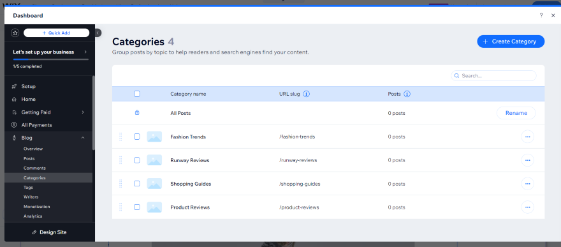This screenshot has height=247, width=561.
Task: Click the Home house icon
Action: click(14, 99)
